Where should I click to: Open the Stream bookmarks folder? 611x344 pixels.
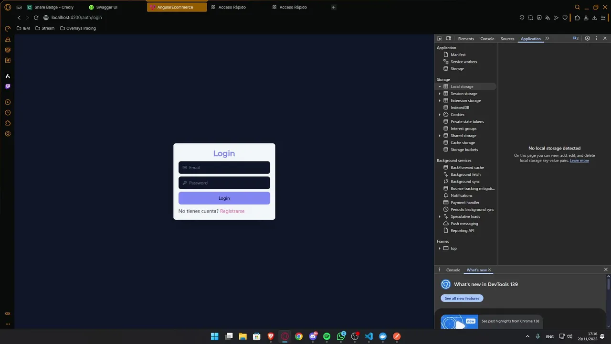[x=45, y=28]
